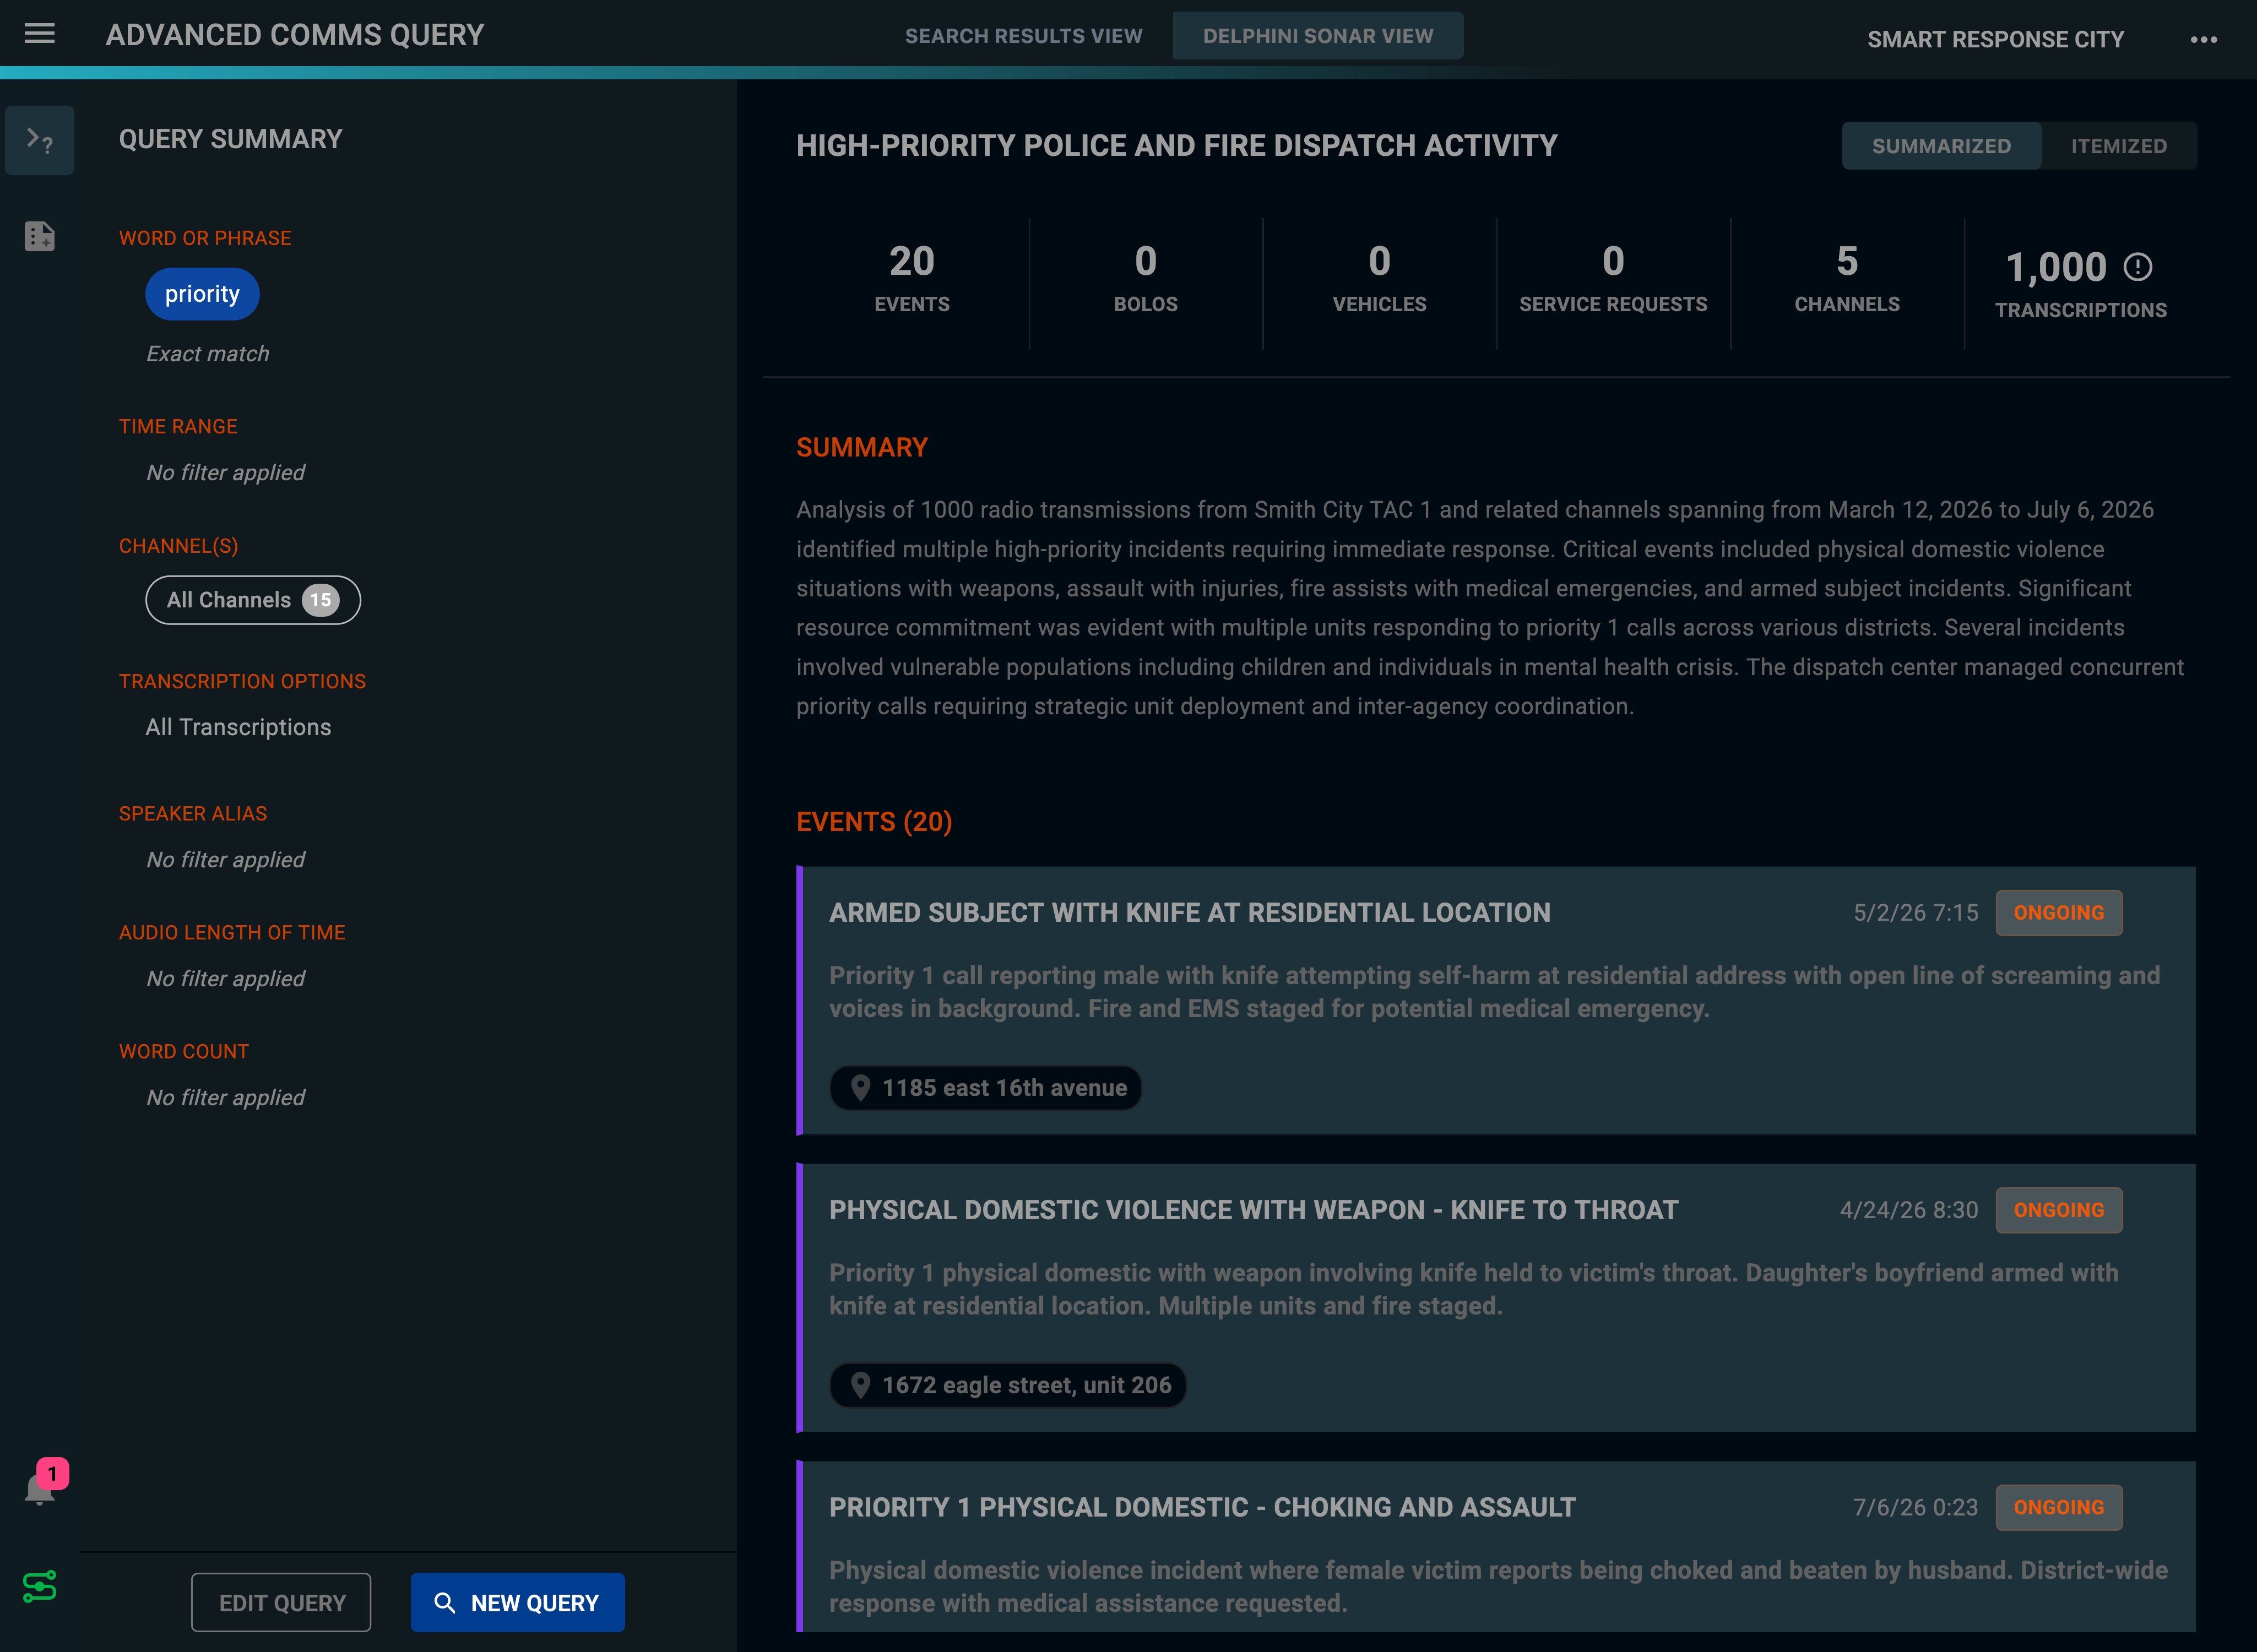
Task: Open the add report document icon
Action: (40, 236)
